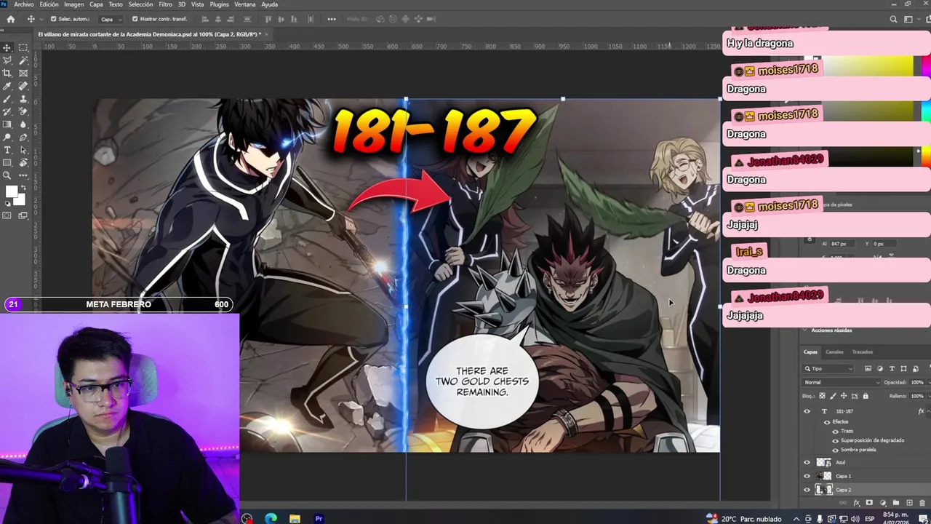
Task: Open Premiere Pro from the taskbar
Action: (x=319, y=518)
